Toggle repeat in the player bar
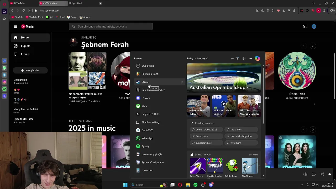336x189 pixels. pos(314,174)
